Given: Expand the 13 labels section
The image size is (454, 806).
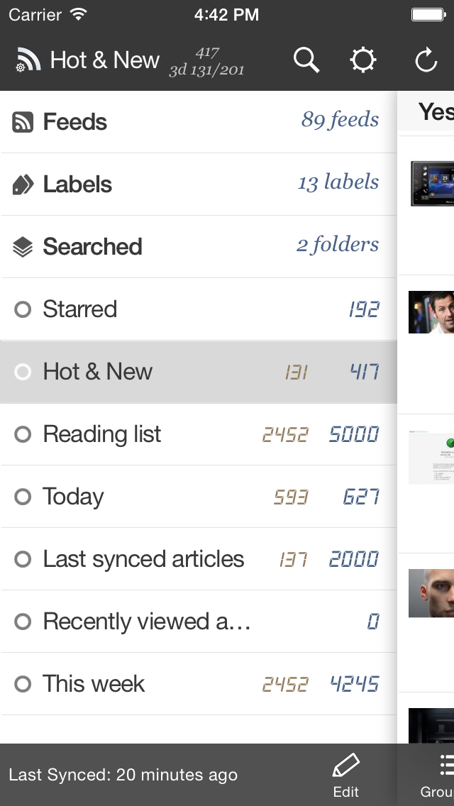Looking at the screenshot, I should click(338, 182).
